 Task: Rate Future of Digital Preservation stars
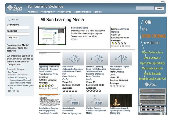click(x=117, y=86)
